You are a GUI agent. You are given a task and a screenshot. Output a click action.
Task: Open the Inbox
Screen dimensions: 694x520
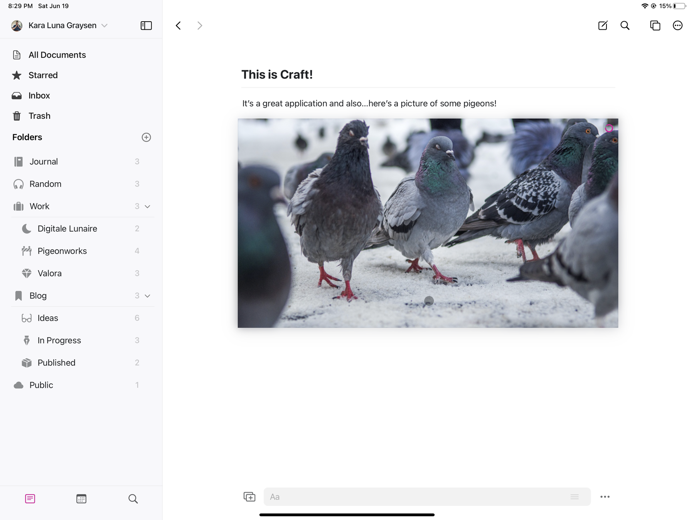(39, 96)
